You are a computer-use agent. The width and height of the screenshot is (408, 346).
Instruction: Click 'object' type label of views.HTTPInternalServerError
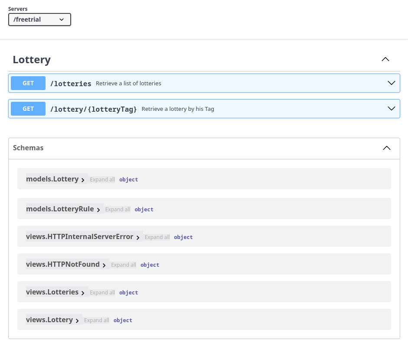183,237
